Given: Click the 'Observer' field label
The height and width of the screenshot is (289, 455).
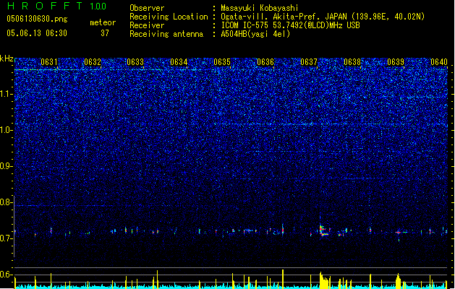Looking at the screenshot, I should 147,8.
